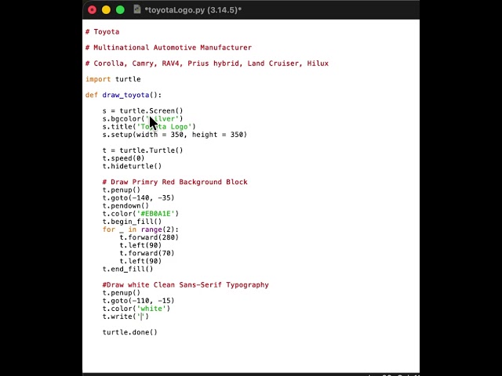Click the green zoom window button

(x=120, y=10)
